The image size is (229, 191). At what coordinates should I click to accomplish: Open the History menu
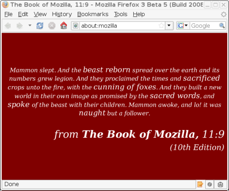62,14
